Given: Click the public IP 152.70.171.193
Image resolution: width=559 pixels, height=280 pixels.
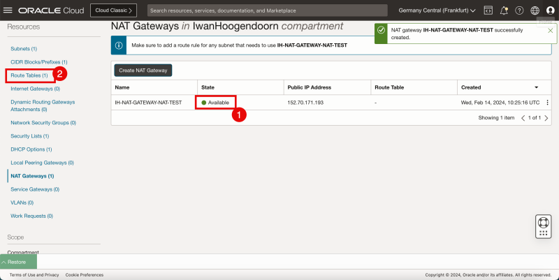Looking at the screenshot, I should pos(305,103).
